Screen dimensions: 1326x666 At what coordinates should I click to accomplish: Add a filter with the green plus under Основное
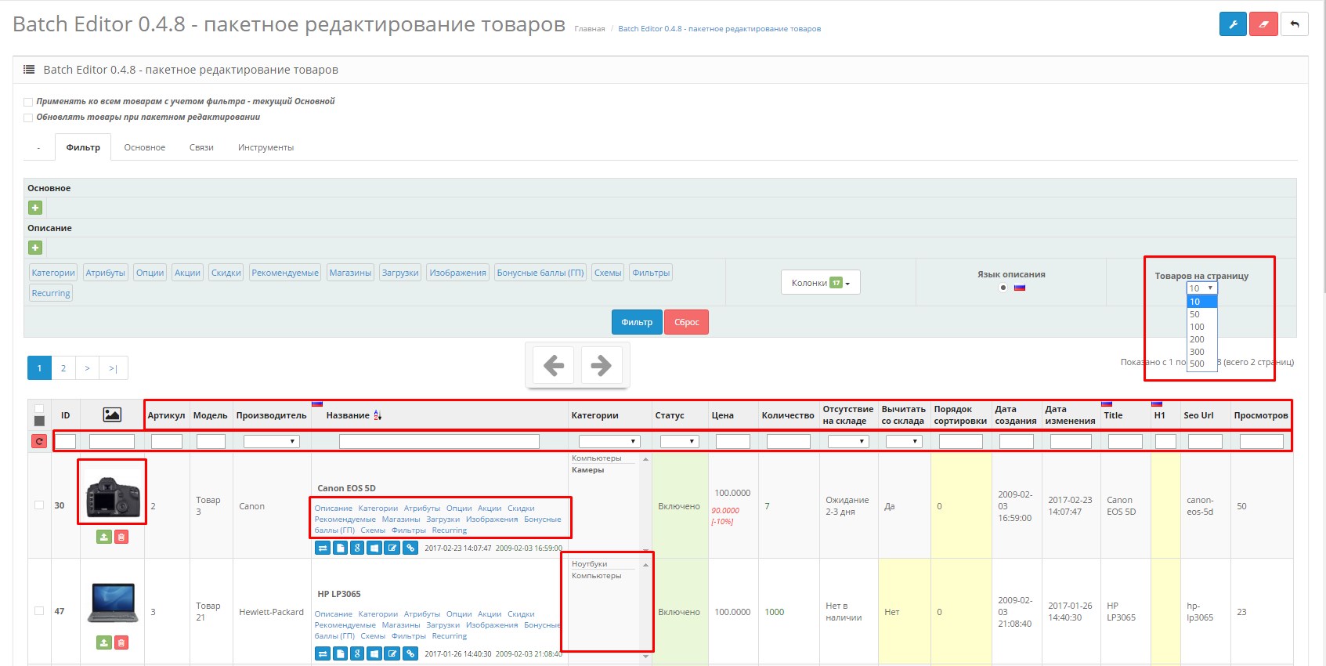35,208
